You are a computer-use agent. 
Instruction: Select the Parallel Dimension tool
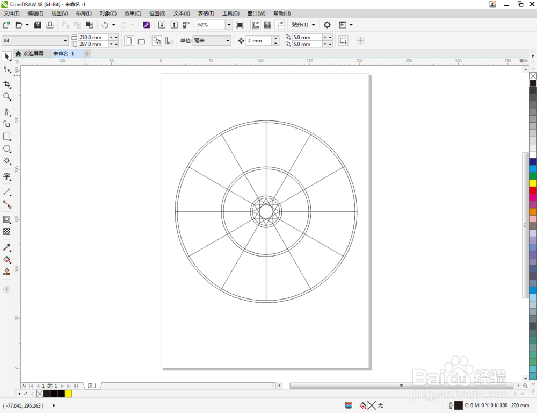pyautogui.click(x=7, y=192)
